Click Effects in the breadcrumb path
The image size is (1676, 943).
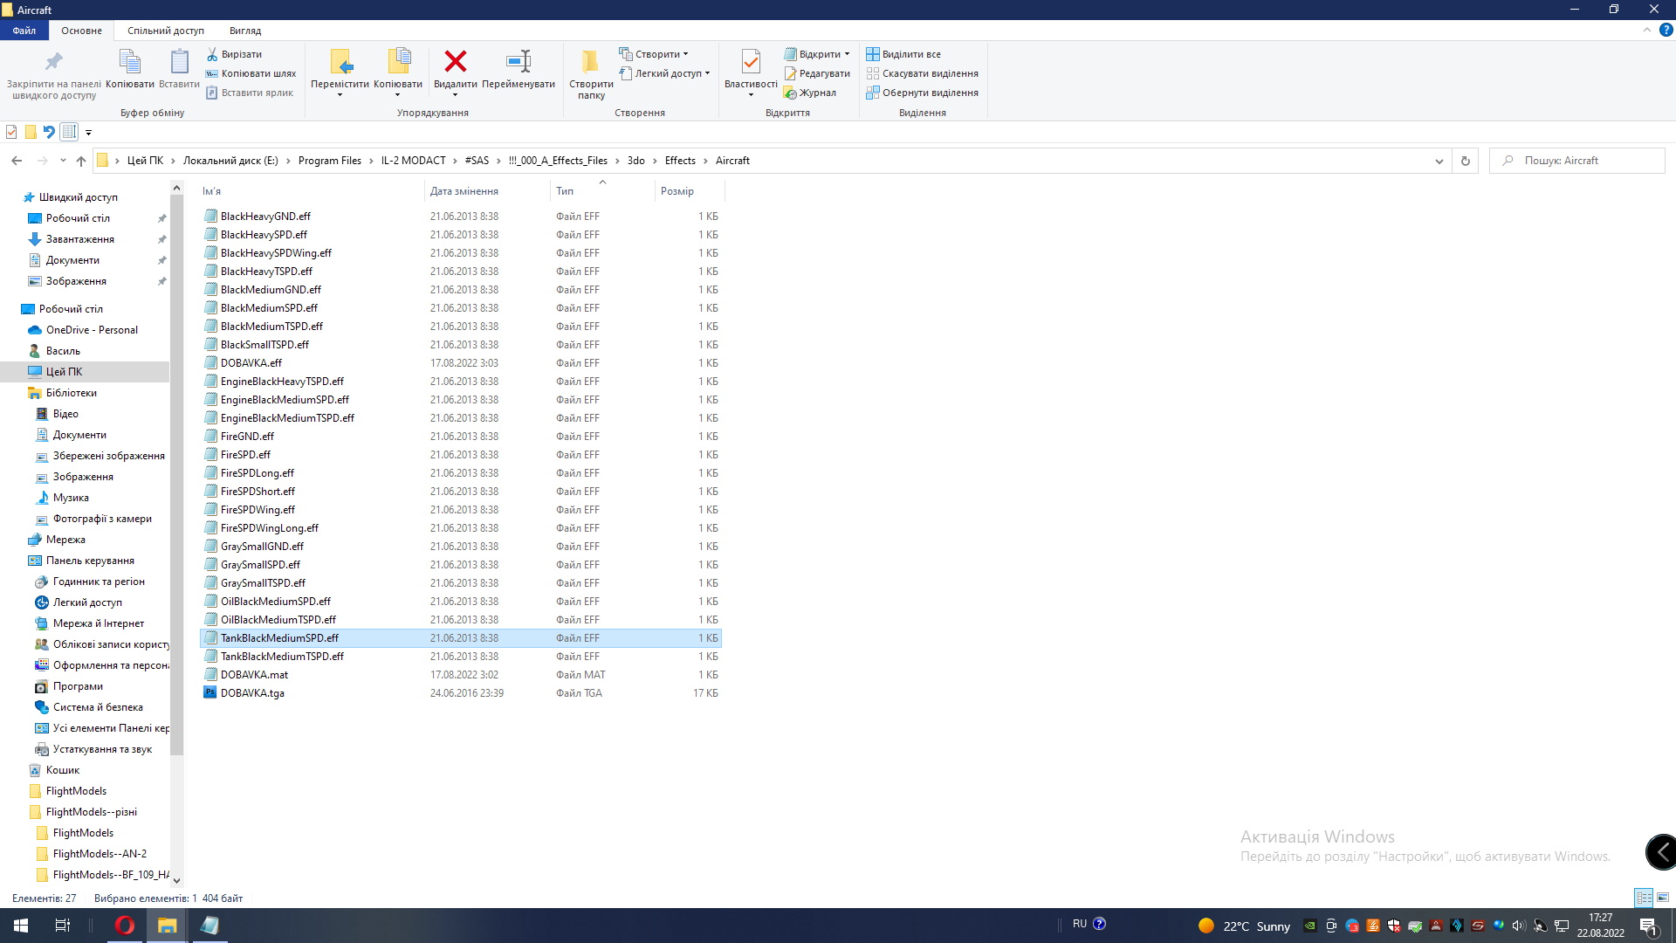tap(680, 161)
